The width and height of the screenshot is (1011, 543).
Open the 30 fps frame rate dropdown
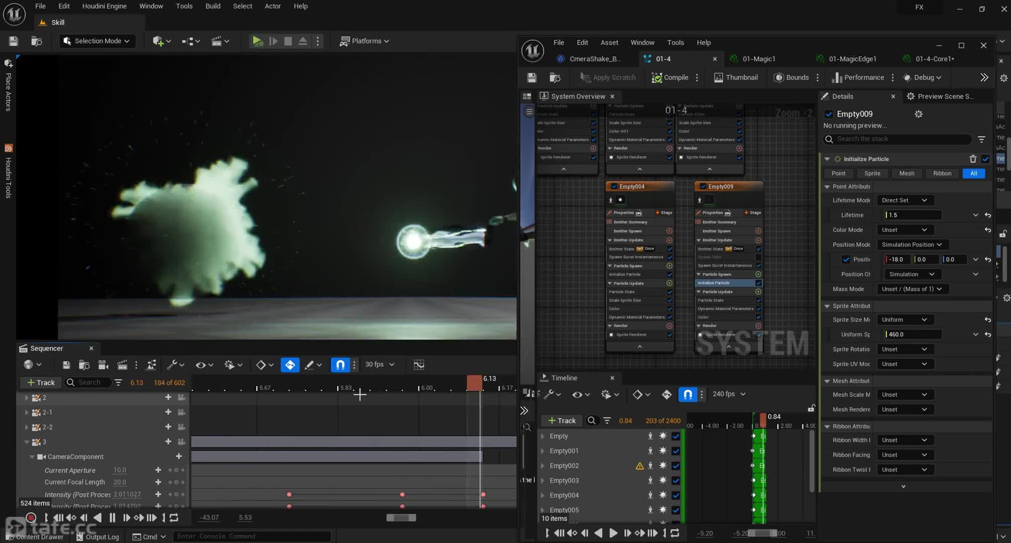point(380,365)
